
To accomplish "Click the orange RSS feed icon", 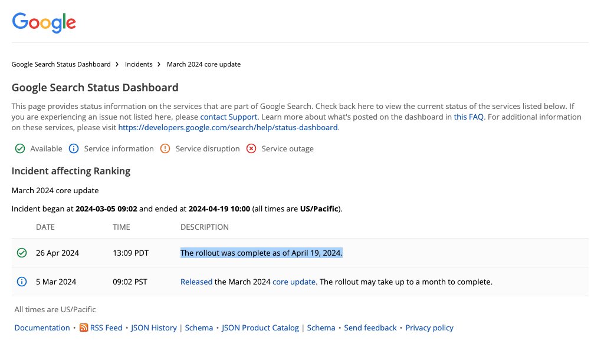I will (x=84, y=328).
